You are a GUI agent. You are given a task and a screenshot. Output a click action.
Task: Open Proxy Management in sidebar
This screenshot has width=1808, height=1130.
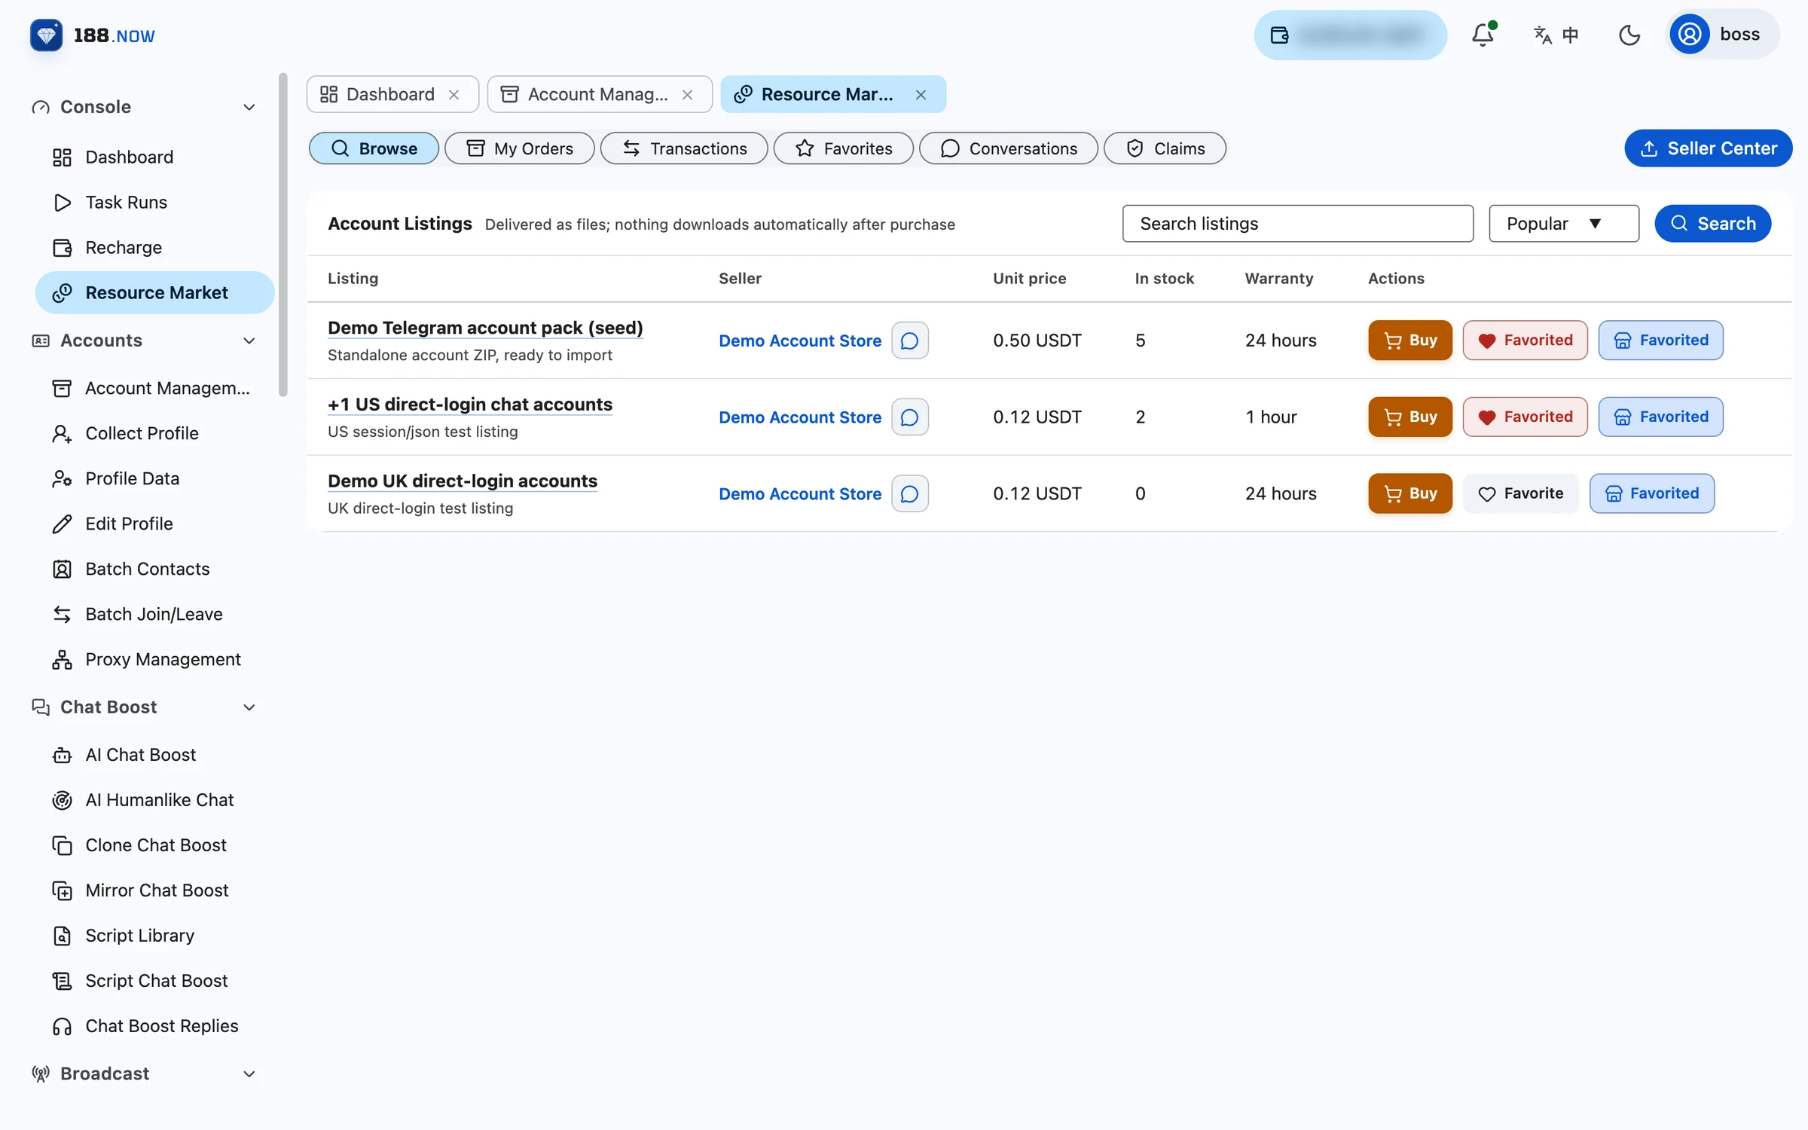pyautogui.click(x=154, y=659)
